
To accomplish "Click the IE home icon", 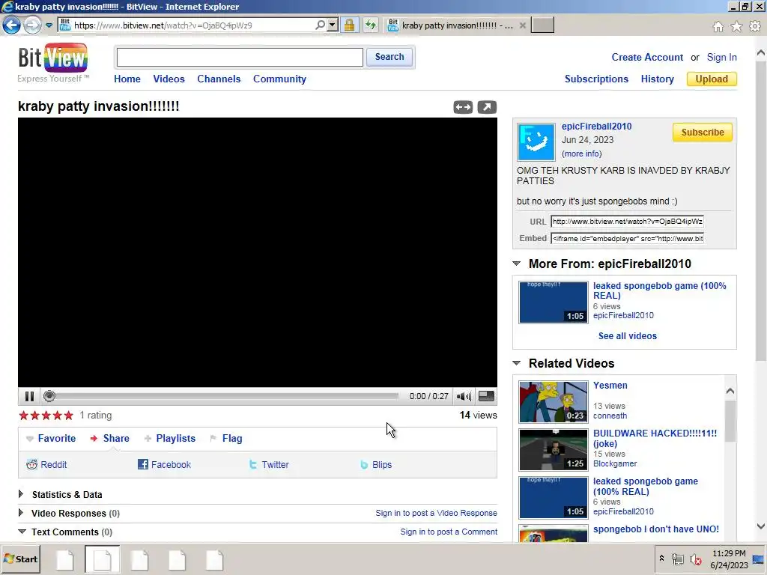I will tap(718, 26).
